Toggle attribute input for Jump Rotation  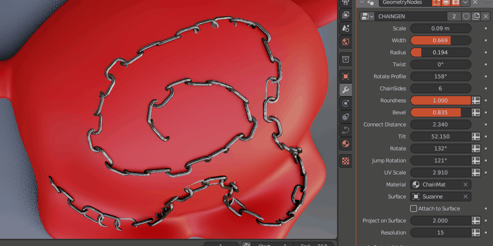[x=476, y=160]
